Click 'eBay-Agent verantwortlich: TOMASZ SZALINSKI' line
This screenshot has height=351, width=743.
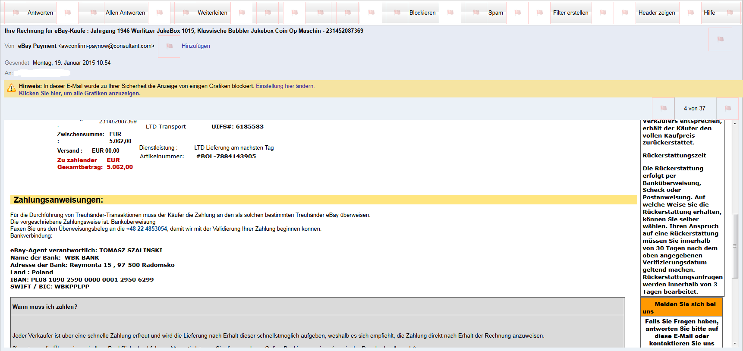(x=86, y=251)
